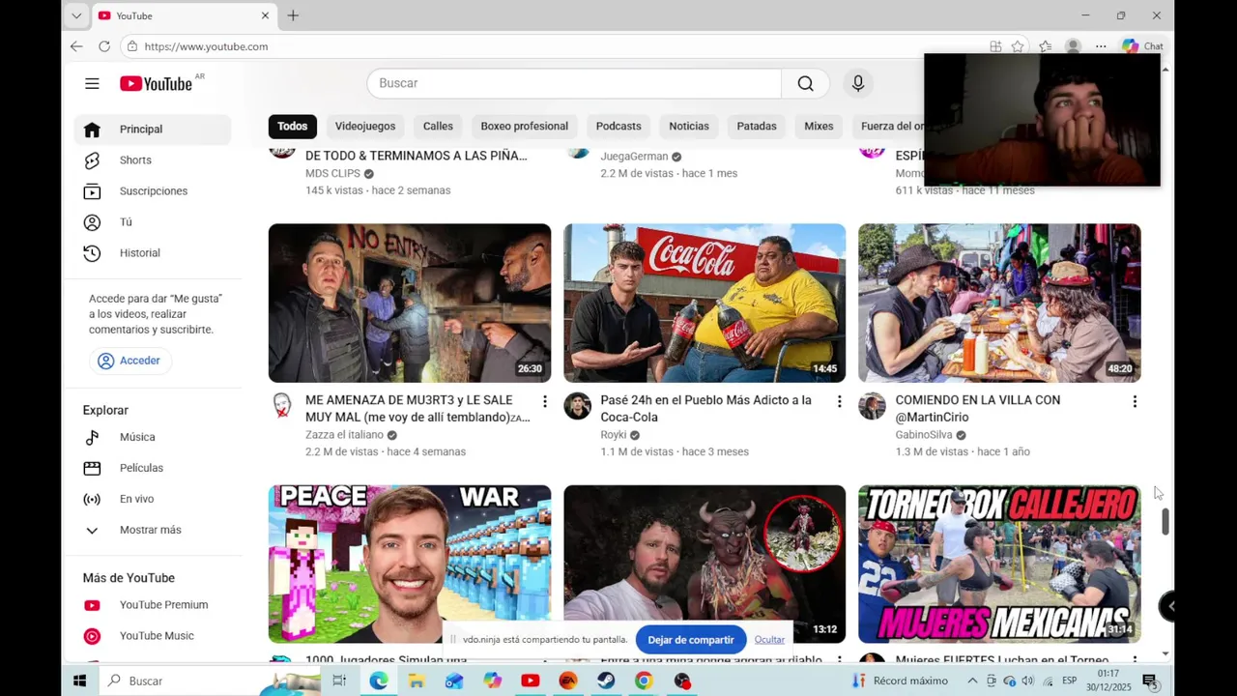Open video title COMIENDO EN LA VILLA CON @MartinCirio
Viewport: 1237px width, 696px height.
point(978,409)
